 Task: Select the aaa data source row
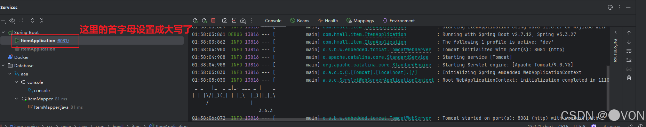coord(21,74)
